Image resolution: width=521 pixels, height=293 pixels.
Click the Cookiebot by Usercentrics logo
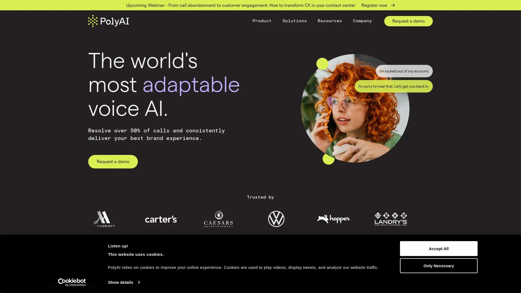pyautogui.click(x=72, y=282)
